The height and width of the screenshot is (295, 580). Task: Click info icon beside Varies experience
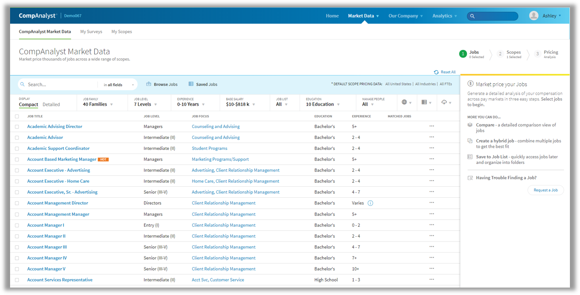point(370,203)
